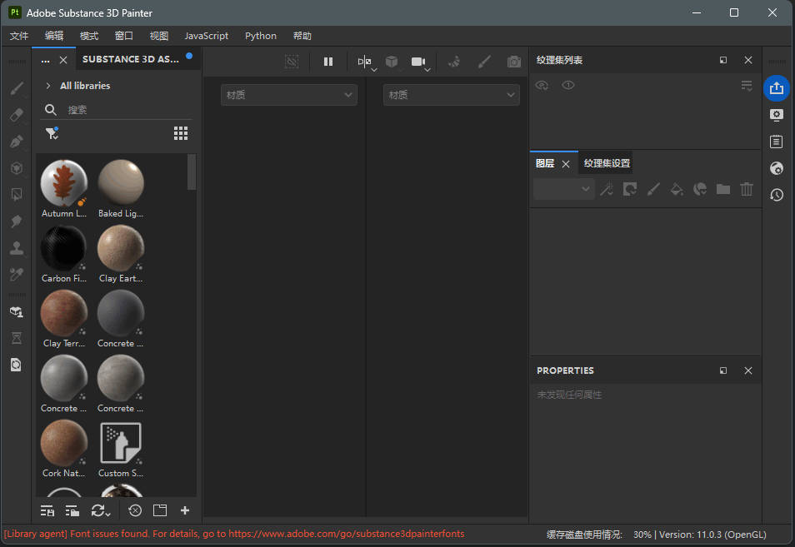
Task: Select the Paint brush tool in left toolbar
Action: 16,88
